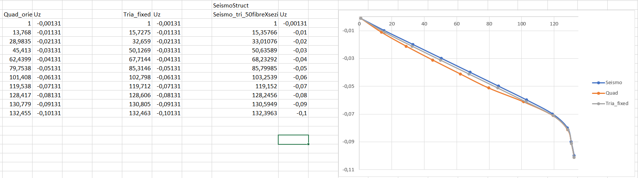Click the Tria_fixed legend entry in chart
The height and width of the screenshot is (178, 638).
(610, 103)
